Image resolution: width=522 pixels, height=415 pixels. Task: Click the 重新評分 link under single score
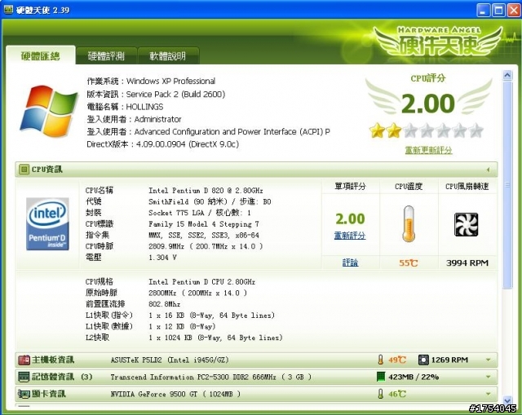(x=350, y=236)
